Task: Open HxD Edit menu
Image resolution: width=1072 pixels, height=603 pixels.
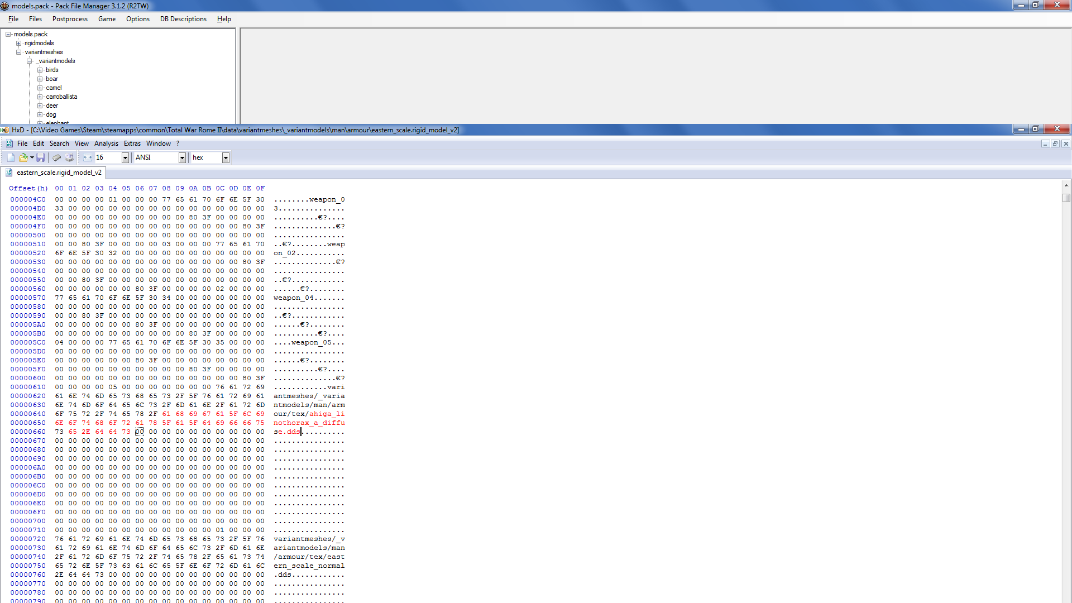Action: tap(39, 143)
